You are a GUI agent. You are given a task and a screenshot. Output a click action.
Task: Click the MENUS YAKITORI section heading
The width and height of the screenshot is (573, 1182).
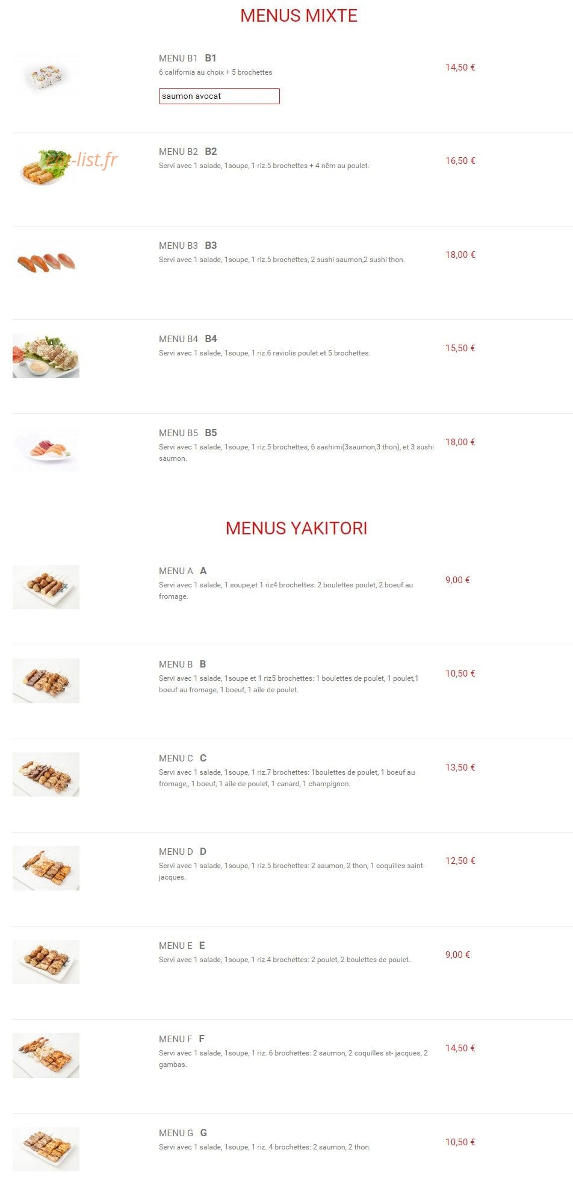296,528
